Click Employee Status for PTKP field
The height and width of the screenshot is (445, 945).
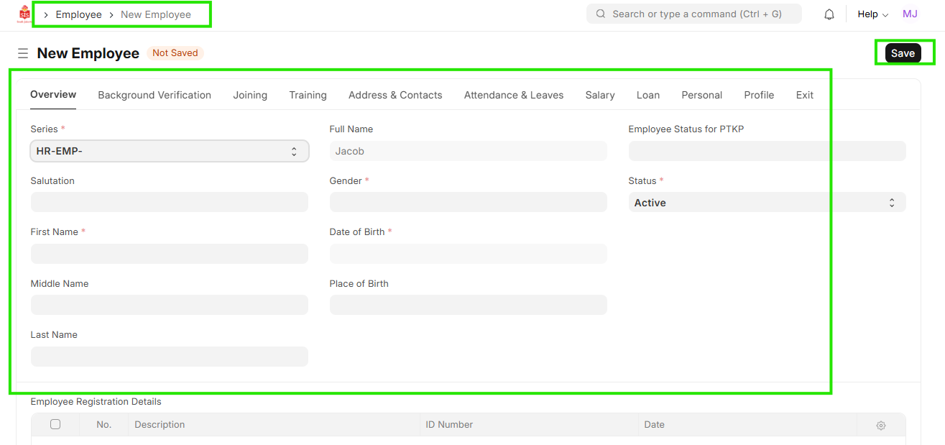tap(767, 151)
